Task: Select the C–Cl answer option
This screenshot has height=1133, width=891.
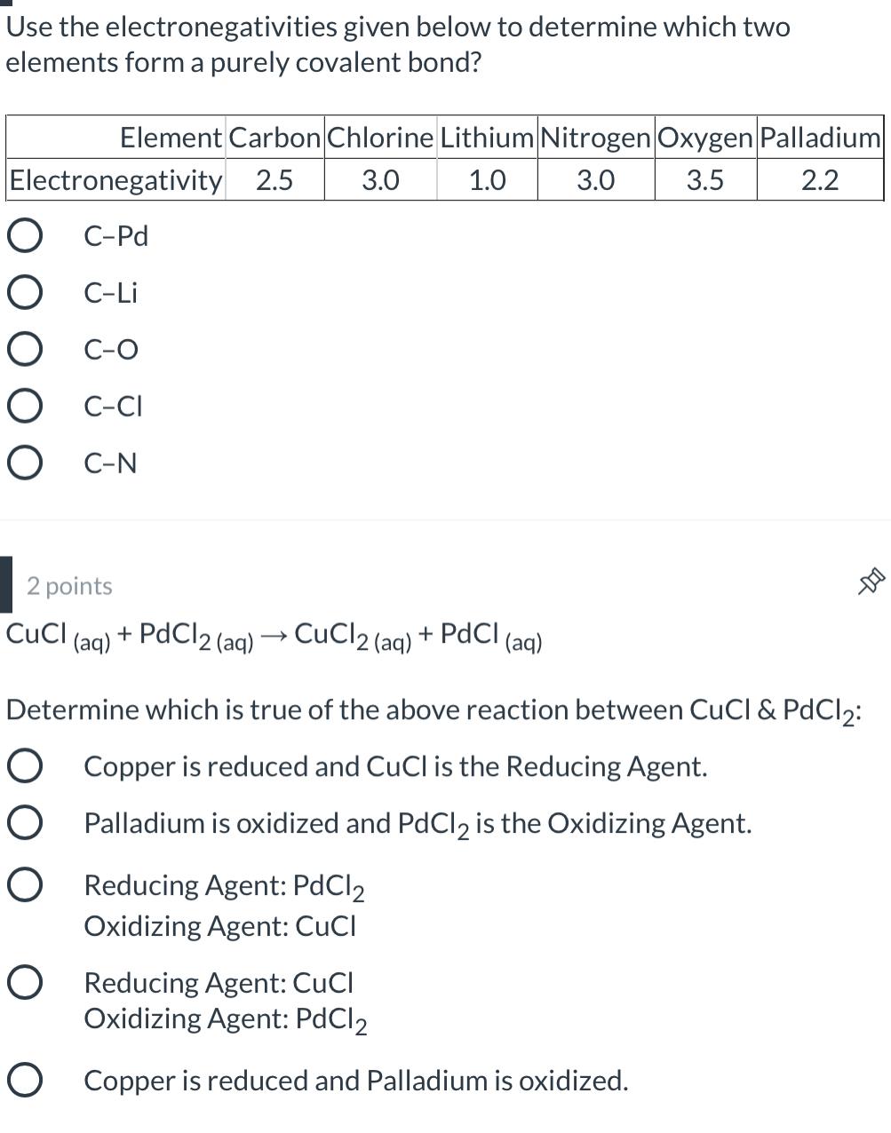Action: 26,405
